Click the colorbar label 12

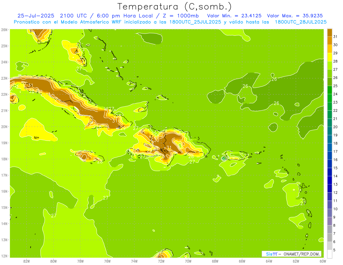pos(336,193)
